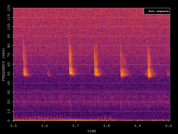The image size is (178, 134).
Task: Click the 100 frequency tick label
Action: tap(9, 27)
